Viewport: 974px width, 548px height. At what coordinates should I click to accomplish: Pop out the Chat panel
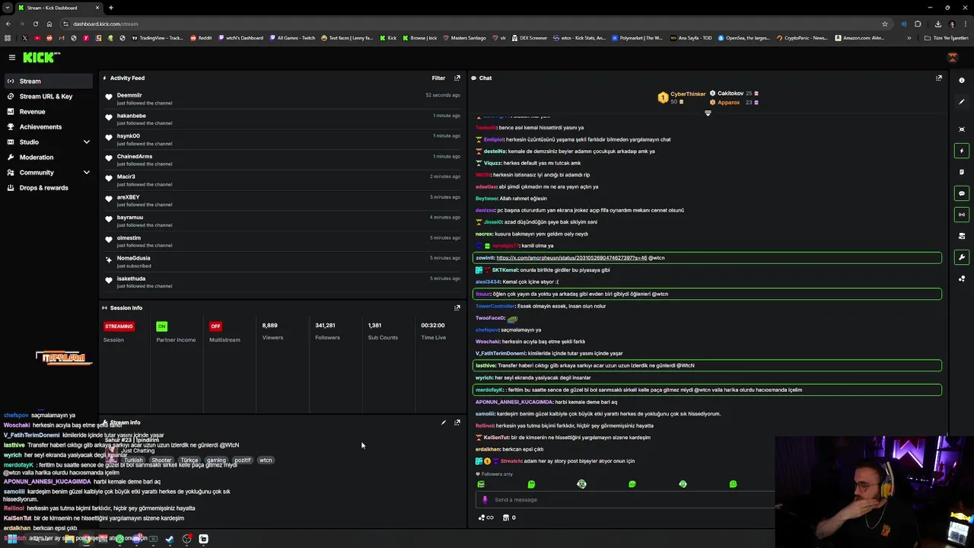(x=939, y=78)
